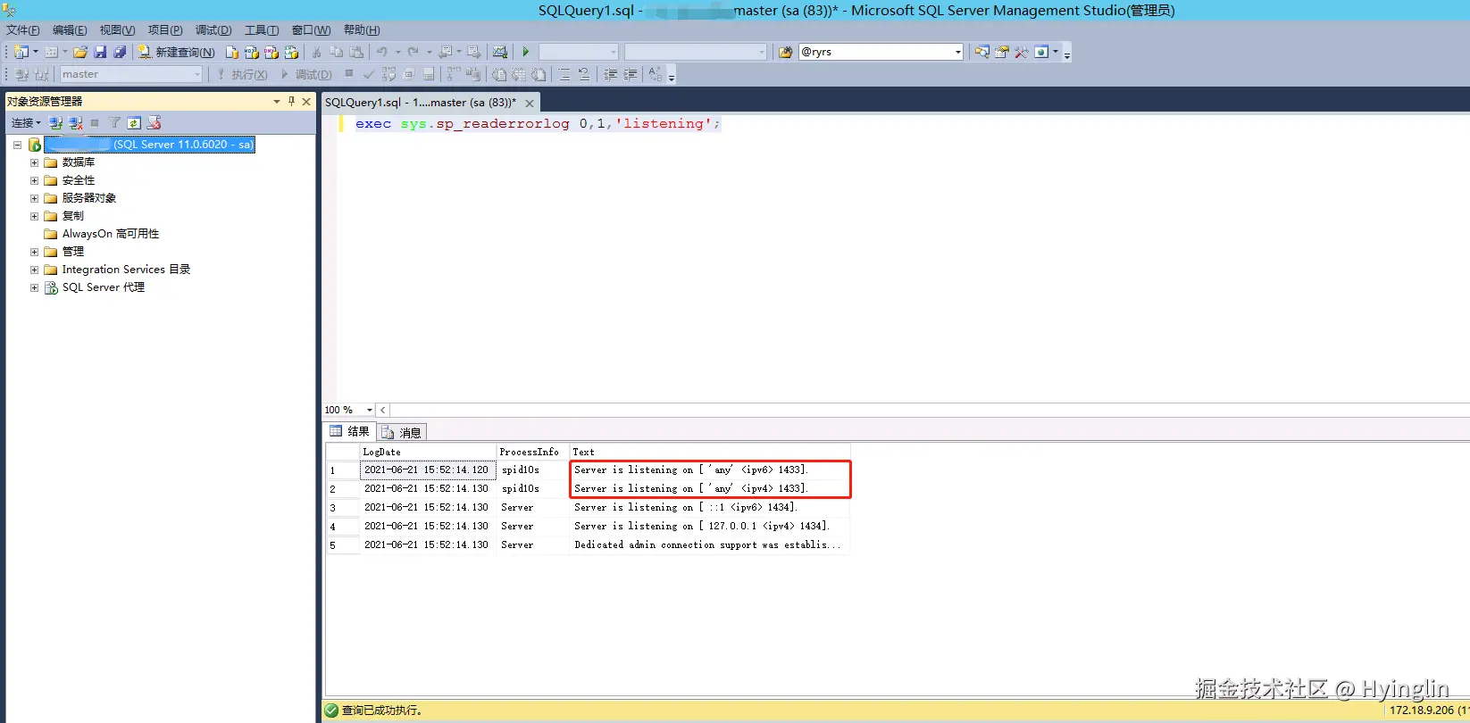This screenshot has height=723, width=1470.
Task: Open the 编辑(E) menu
Action: click(x=70, y=30)
